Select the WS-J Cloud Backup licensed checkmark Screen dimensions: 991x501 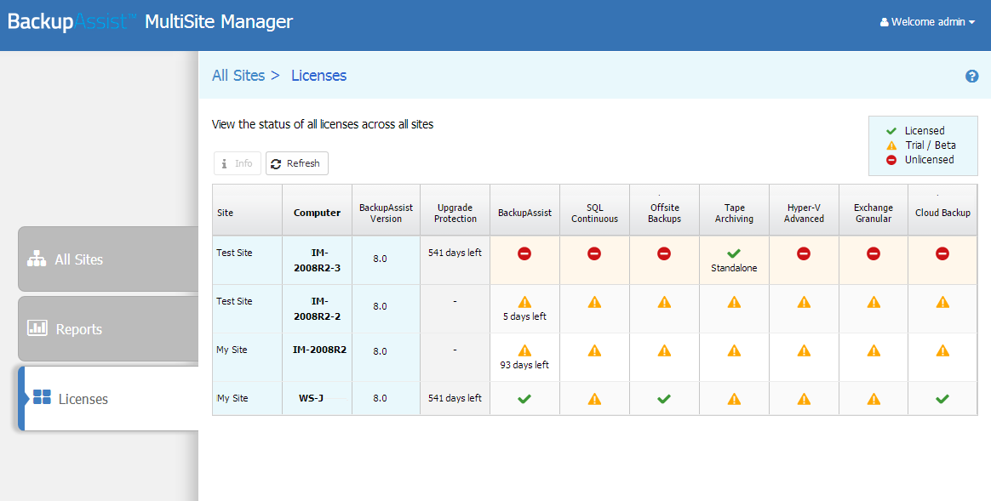pos(942,399)
